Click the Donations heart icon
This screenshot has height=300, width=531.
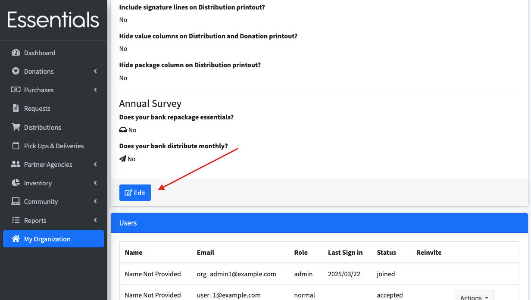(16, 71)
